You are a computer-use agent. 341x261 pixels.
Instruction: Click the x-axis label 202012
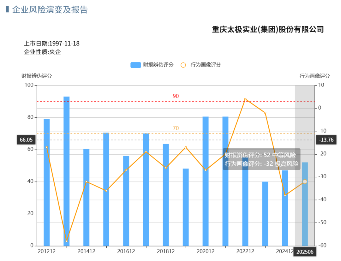click(206, 252)
